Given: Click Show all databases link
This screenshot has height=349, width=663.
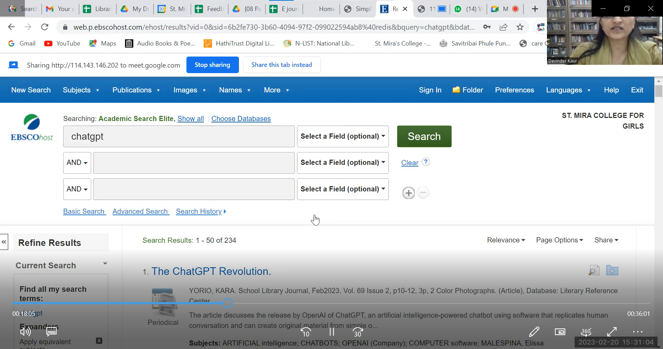Looking at the screenshot, I should click(191, 119).
